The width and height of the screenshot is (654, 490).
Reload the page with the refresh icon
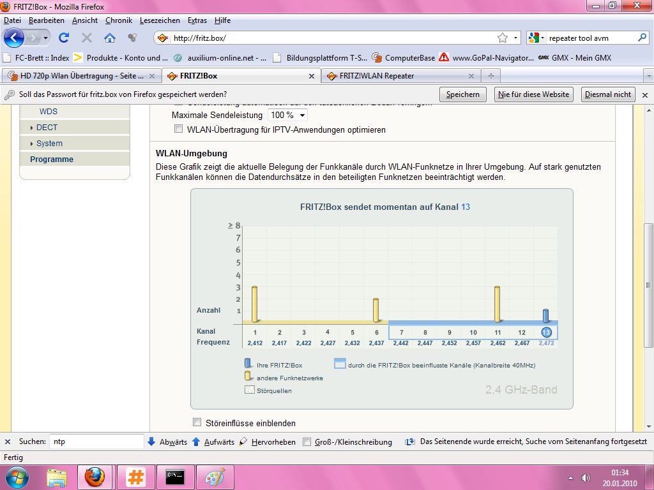tap(64, 38)
